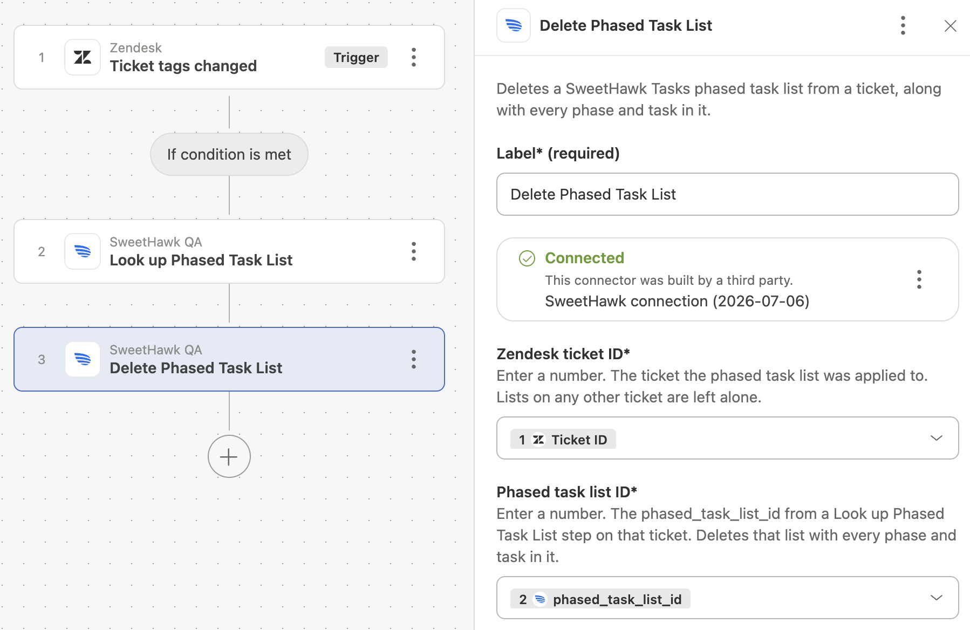
Task: Select the Look up Phased Task List step
Action: tap(229, 251)
